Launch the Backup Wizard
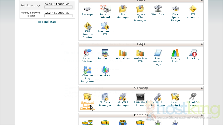This screenshot has width=223, height=125. pos(105,9)
